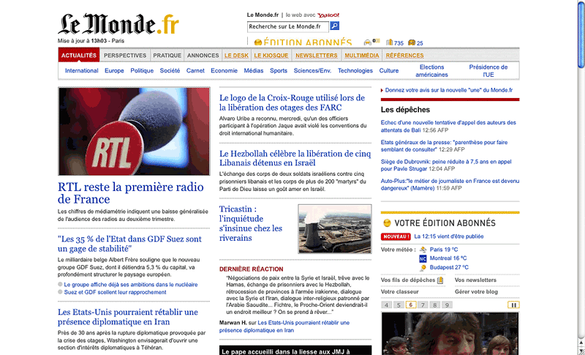Switch to the Multimédia tab
The height and width of the screenshot is (355, 585).
(x=362, y=56)
